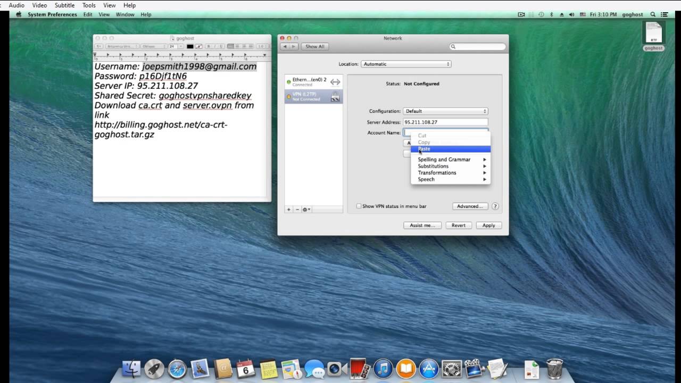Click Server Address field showing 95.211.108.27
Image resolution: width=681 pixels, height=383 pixels.
[445, 122]
